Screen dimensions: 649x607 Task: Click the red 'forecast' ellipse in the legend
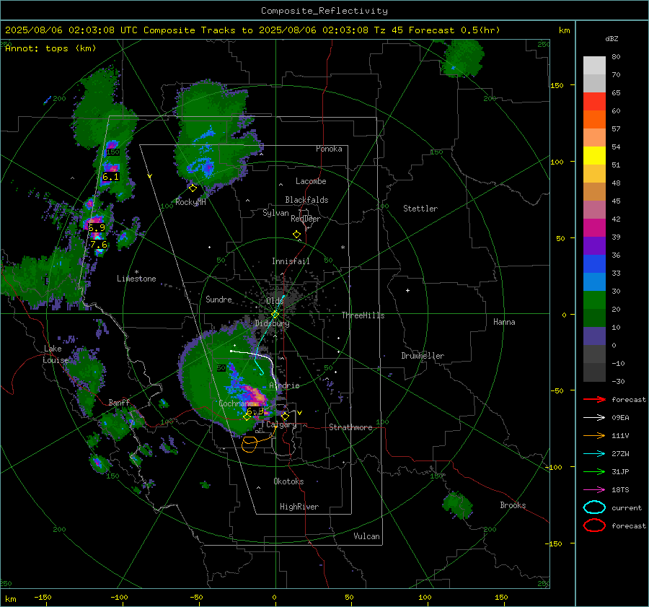pyautogui.click(x=594, y=525)
